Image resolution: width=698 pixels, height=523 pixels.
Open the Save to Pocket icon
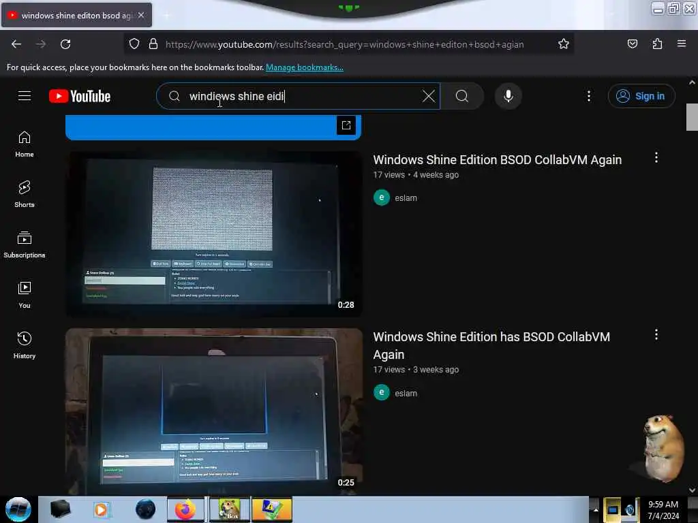632,44
